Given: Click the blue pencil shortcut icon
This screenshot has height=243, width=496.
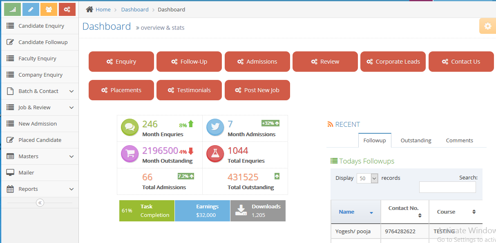Looking at the screenshot, I should 31,9.
